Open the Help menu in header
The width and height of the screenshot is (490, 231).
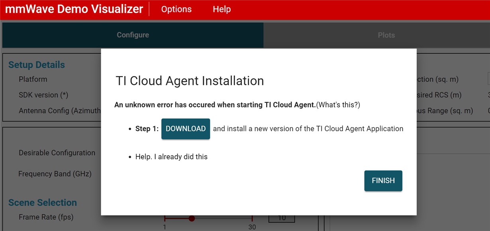pyautogui.click(x=221, y=9)
